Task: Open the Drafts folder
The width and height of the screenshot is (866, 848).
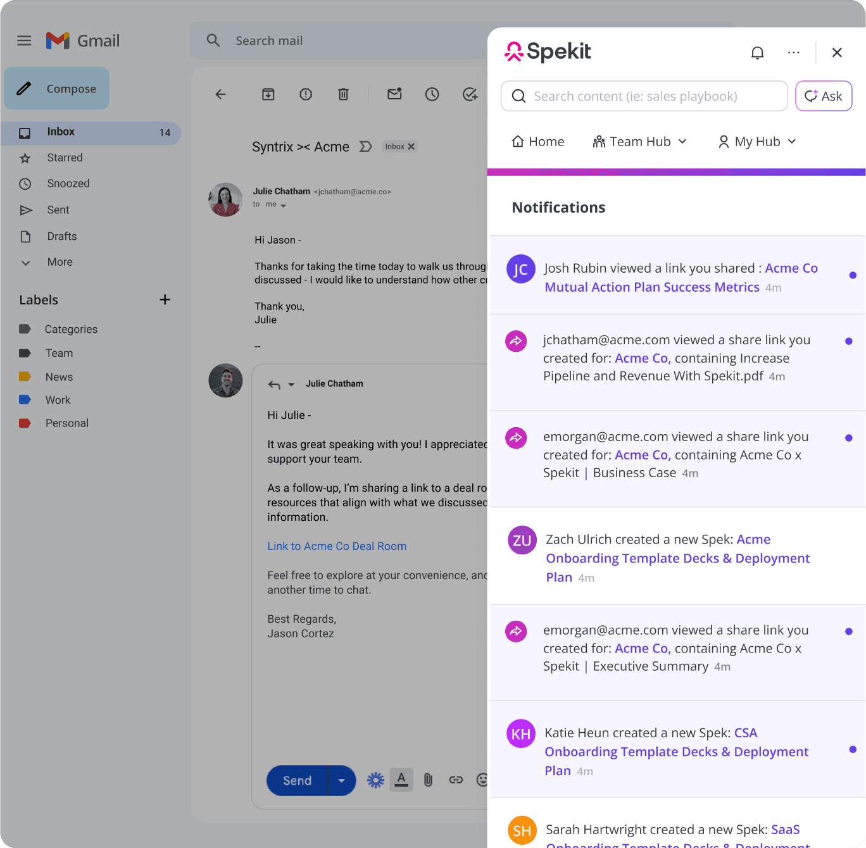Action: (61, 236)
